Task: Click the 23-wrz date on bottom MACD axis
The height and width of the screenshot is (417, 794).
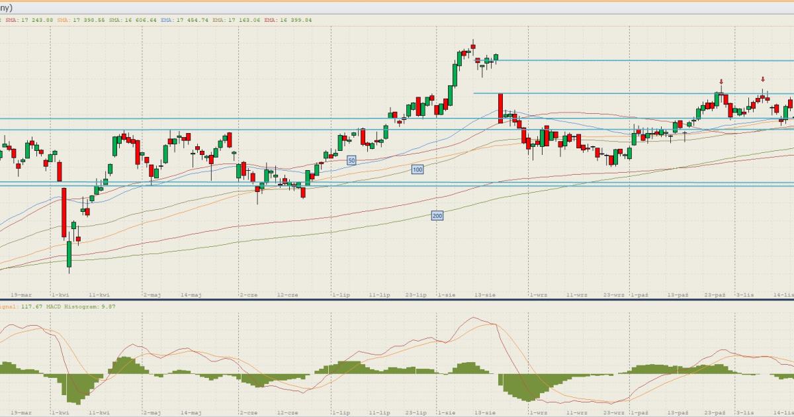Action: (614, 412)
